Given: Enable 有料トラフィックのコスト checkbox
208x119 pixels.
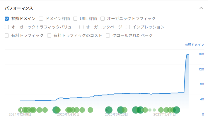Looking at the screenshot, I should tap(49, 35).
